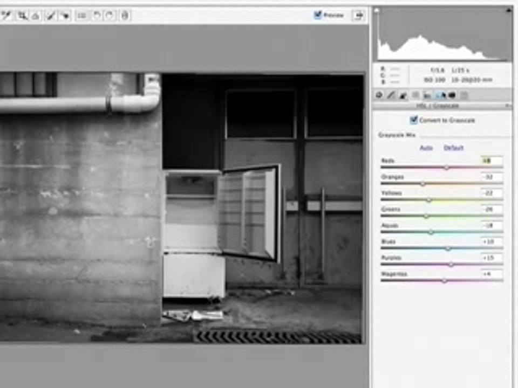The width and height of the screenshot is (518, 388).
Task: Click the Purples value input field
Action: pos(492,258)
